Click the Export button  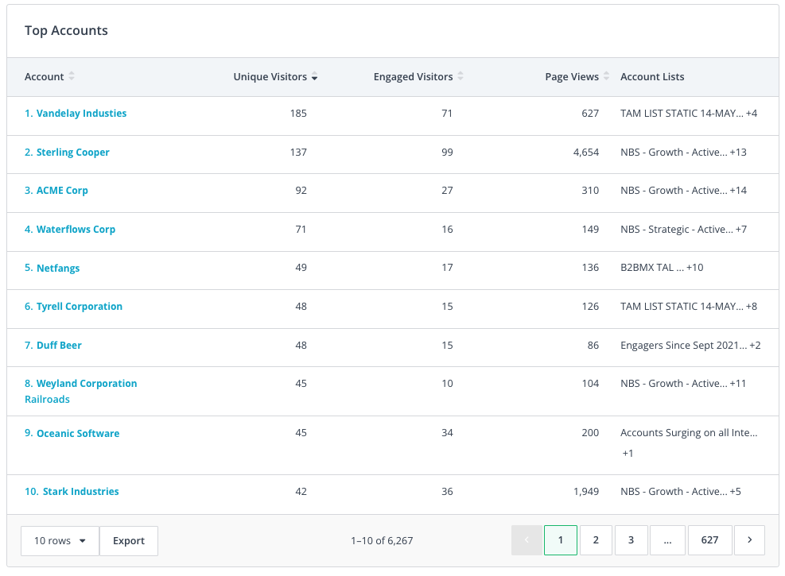pyautogui.click(x=129, y=540)
